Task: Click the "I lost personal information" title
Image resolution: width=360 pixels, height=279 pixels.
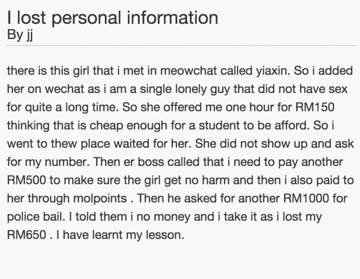Action: pyautogui.click(x=113, y=17)
